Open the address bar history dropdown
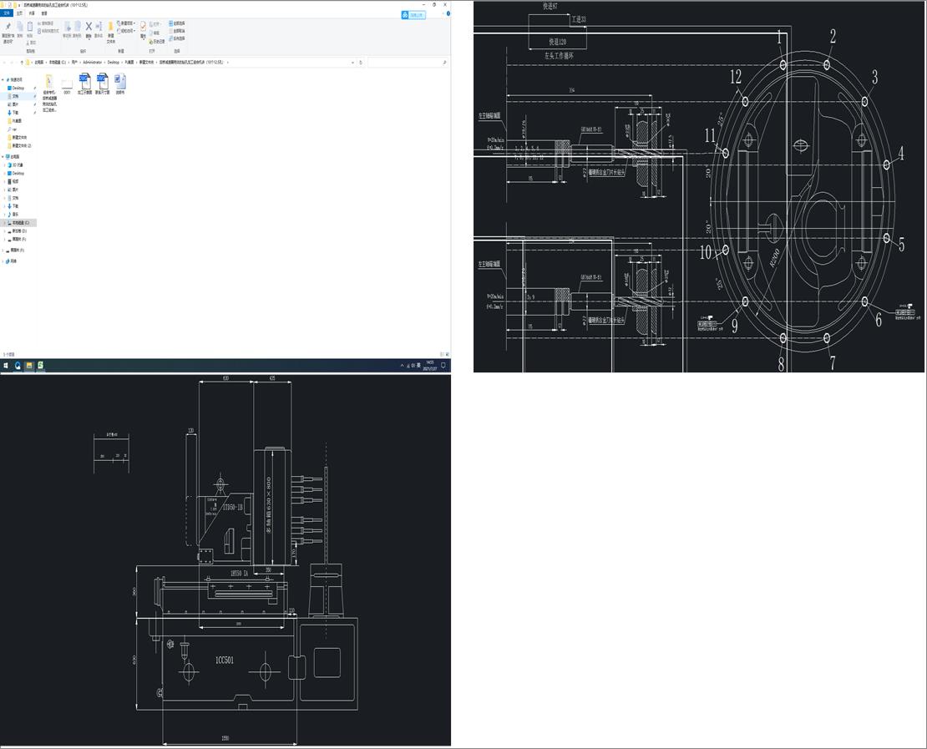Image resolution: width=927 pixels, height=749 pixels. coord(353,62)
